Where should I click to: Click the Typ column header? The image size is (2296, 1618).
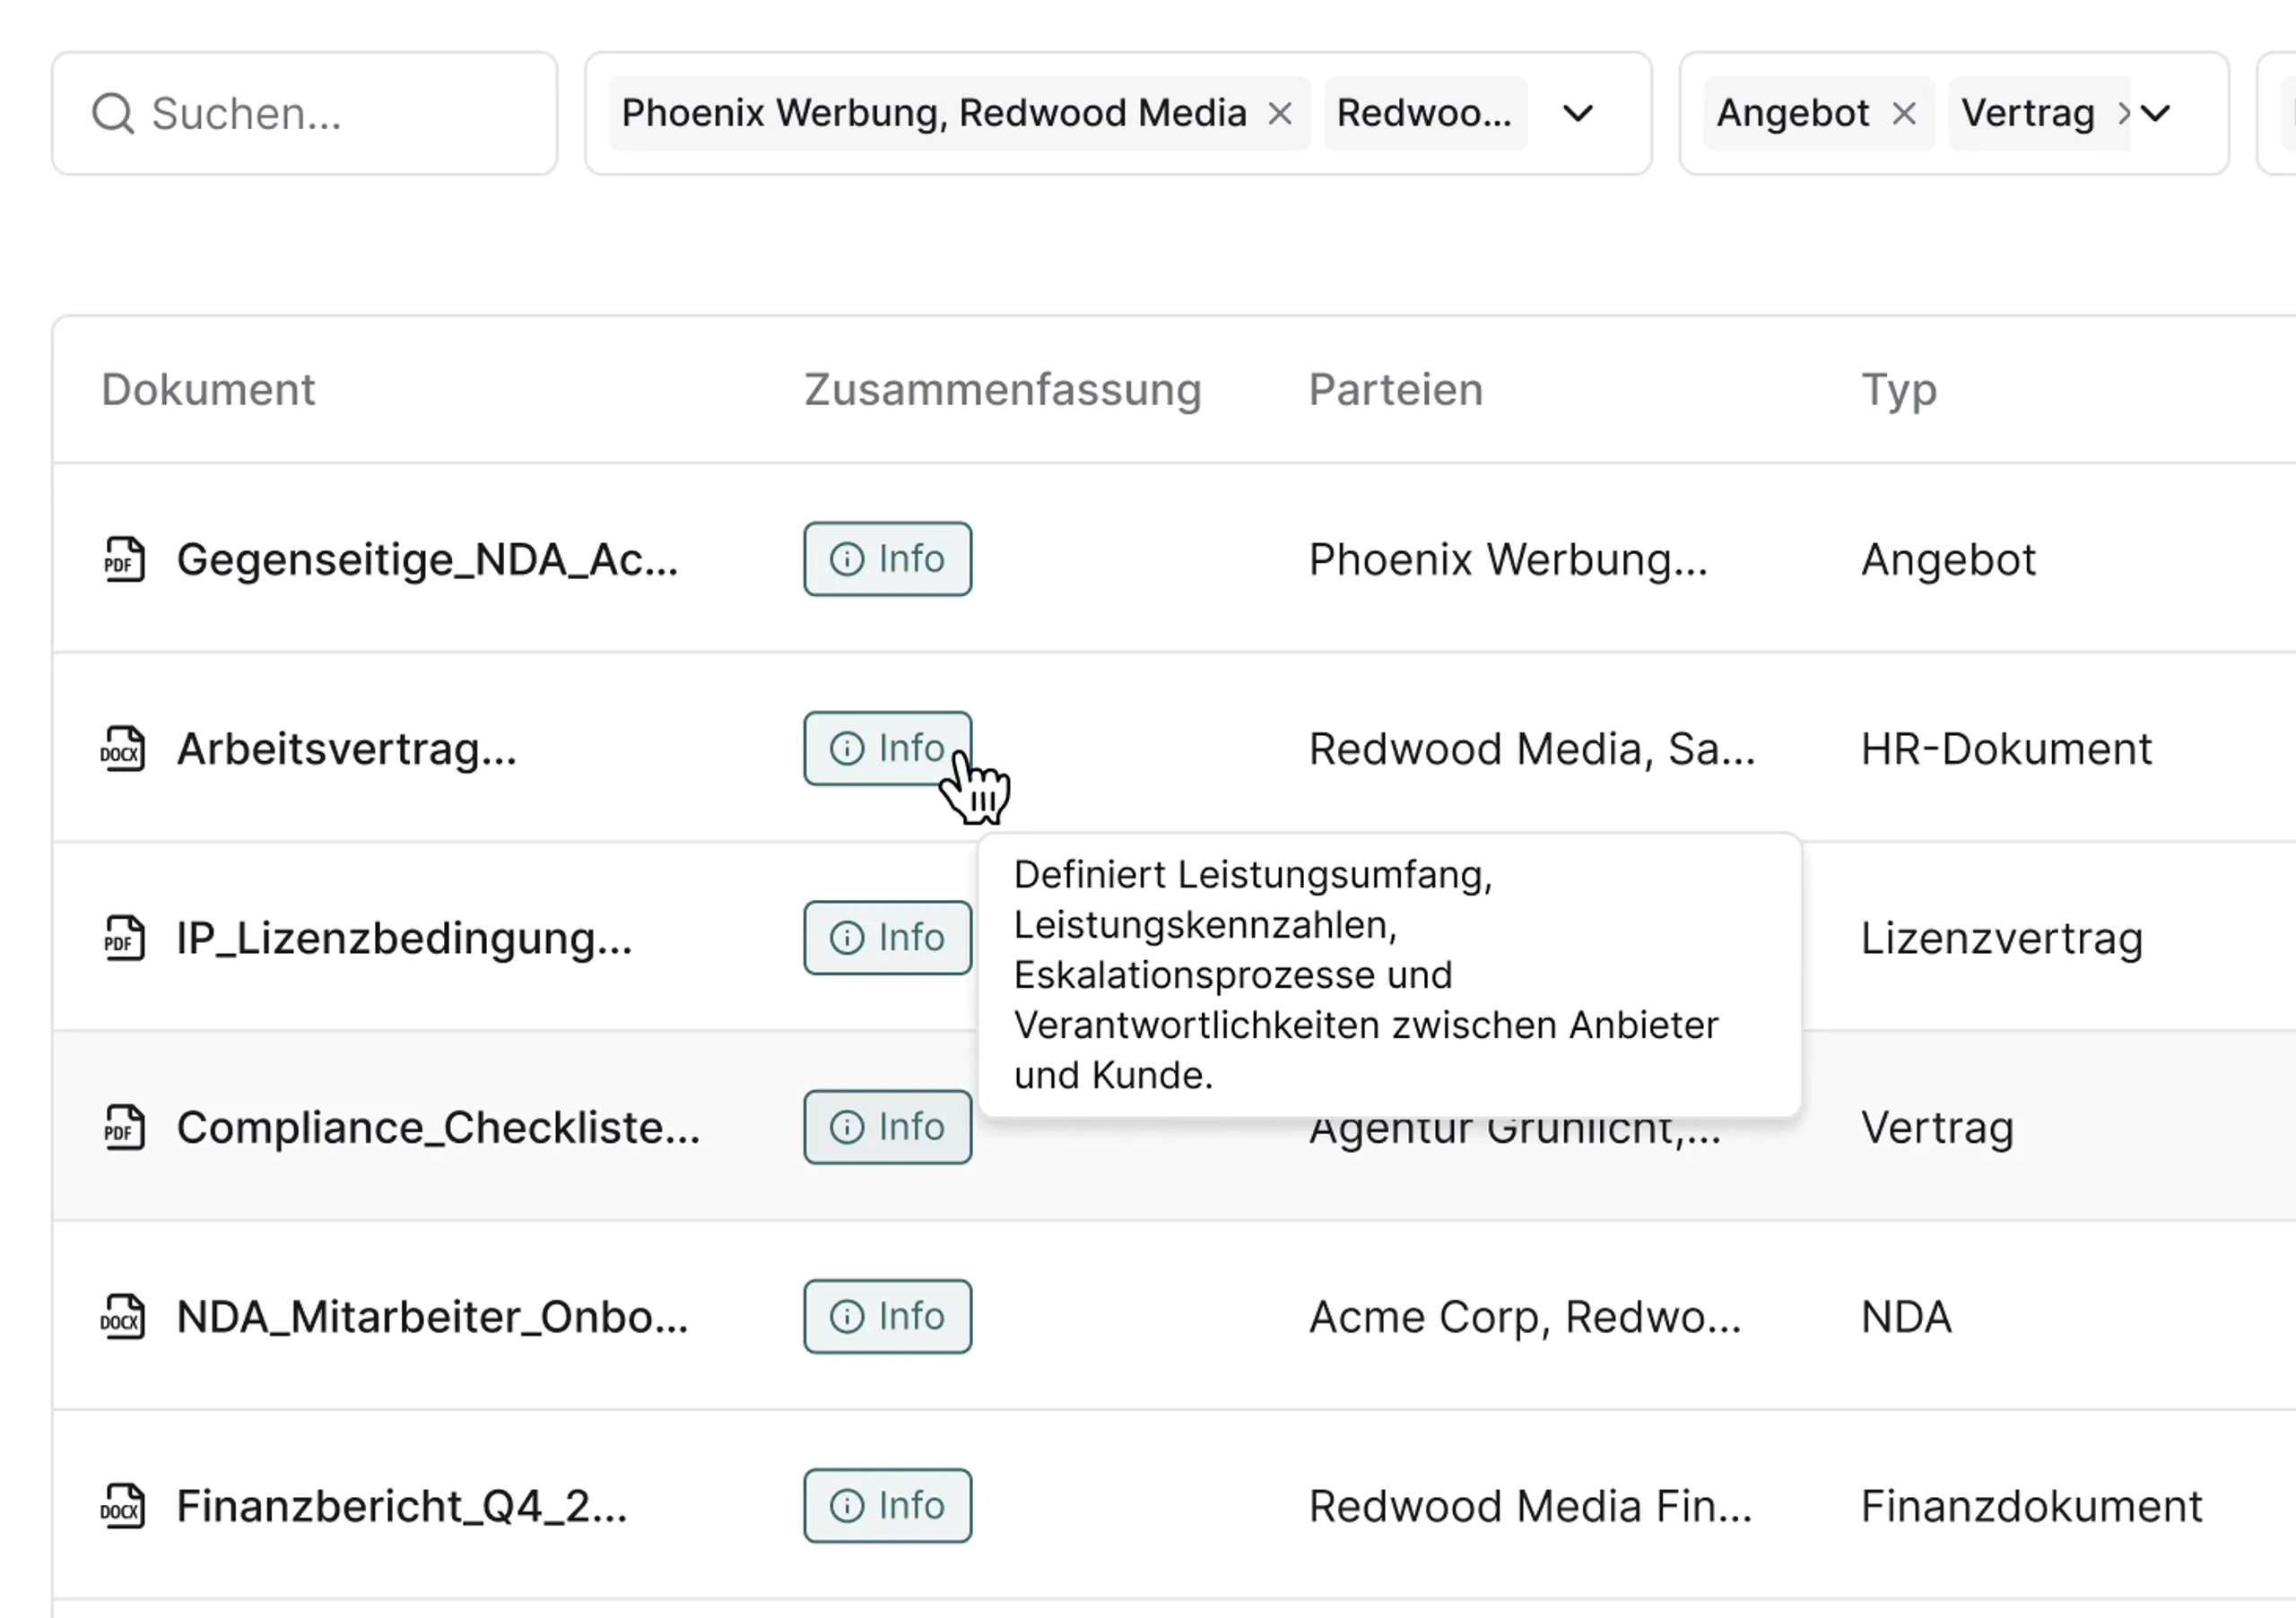click(x=1898, y=390)
